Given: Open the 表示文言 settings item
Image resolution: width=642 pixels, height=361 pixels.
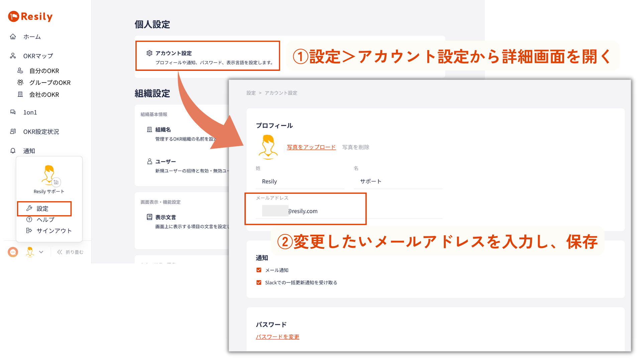Looking at the screenshot, I should point(166,217).
